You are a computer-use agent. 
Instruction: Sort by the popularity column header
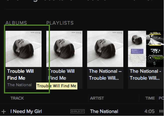pos(161,98)
